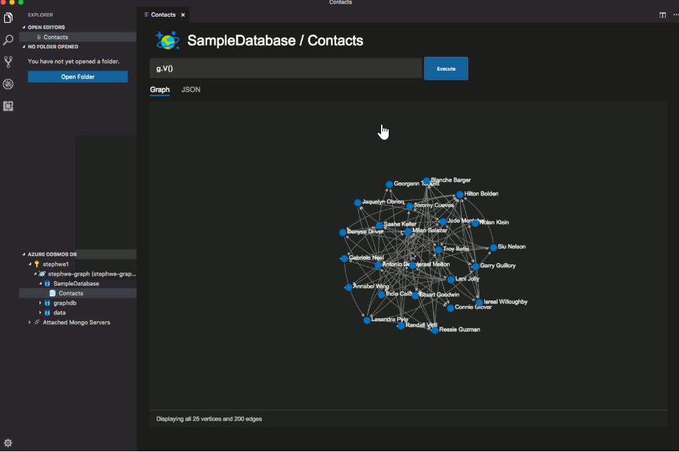Image resolution: width=679 pixels, height=452 pixels.
Task: Collapse the stephwe-graph account node
Action: tap(35, 274)
